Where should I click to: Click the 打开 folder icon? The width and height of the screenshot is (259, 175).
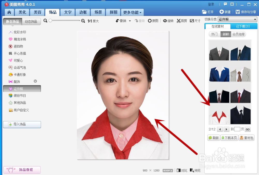(204, 12)
